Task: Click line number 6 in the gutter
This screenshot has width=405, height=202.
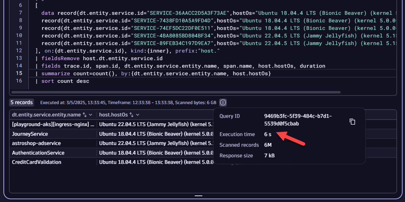Action: click(20, 5)
